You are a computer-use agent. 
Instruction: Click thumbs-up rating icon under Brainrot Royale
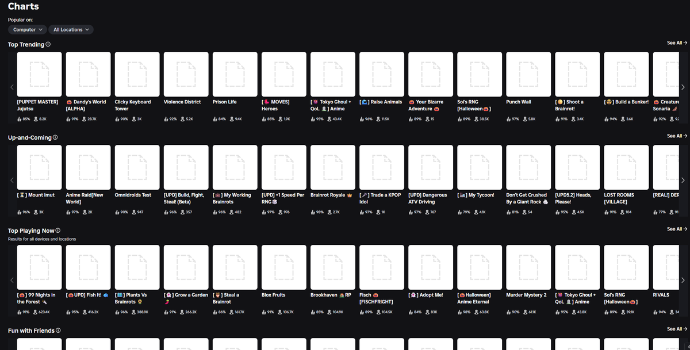tap(313, 212)
